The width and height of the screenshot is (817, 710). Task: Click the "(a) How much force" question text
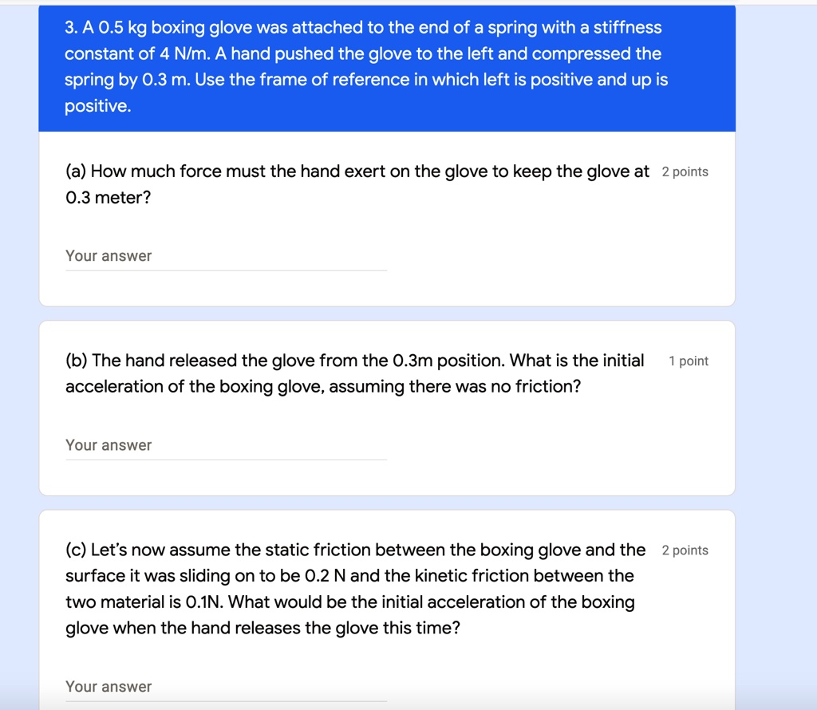pyautogui.click(x=357, y=172)
